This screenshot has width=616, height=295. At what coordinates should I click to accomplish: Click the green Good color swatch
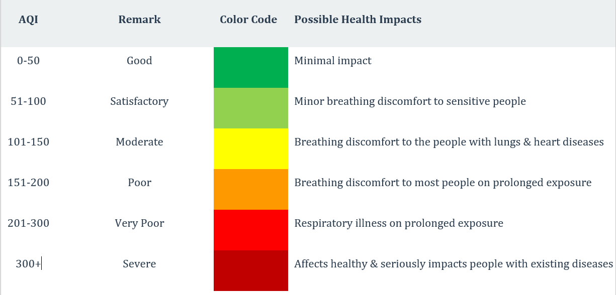pyautogui.click(x=250, y=68)
